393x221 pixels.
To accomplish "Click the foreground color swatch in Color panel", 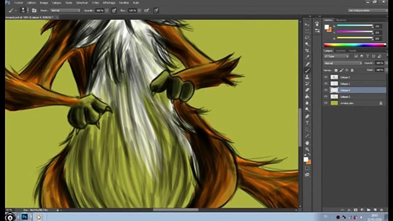I will point(327,27).
